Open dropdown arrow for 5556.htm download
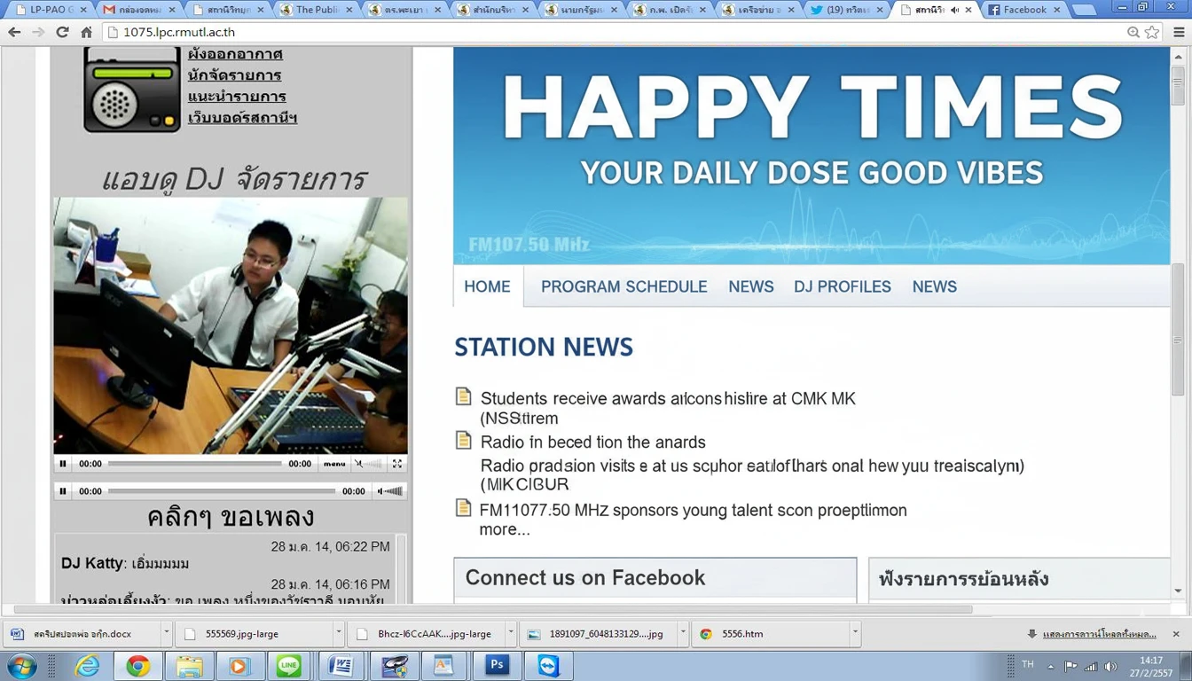The height and width of the screenshot is (681, 1192). [x=854, y=634]
